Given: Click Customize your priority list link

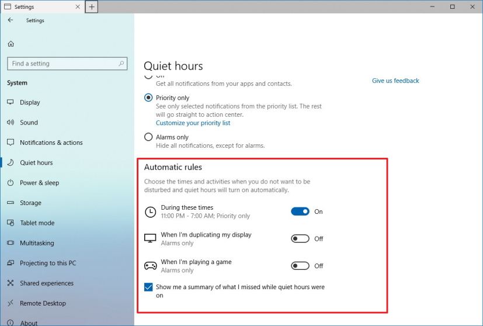Looking at the screenshot, I should 193,123.
